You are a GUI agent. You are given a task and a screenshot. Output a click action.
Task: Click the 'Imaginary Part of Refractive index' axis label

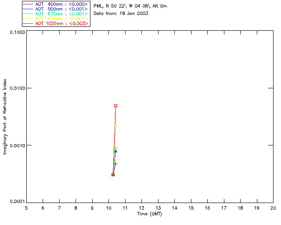pos(5,116)
